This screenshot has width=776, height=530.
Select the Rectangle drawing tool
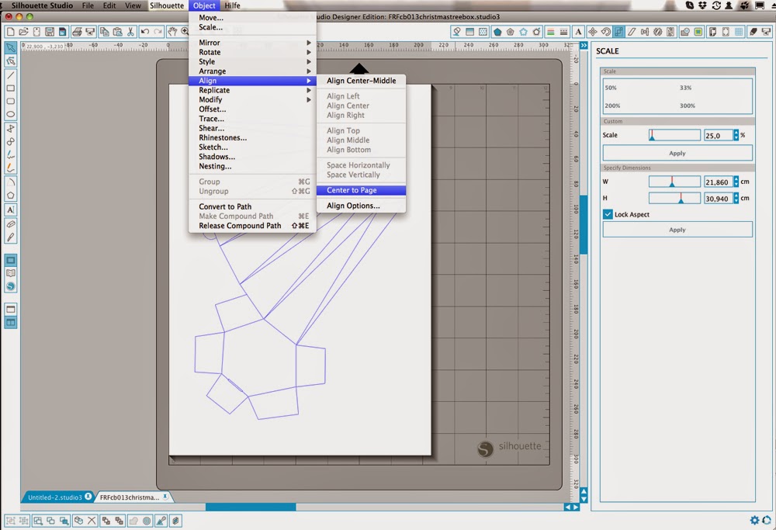click(10, 88)
